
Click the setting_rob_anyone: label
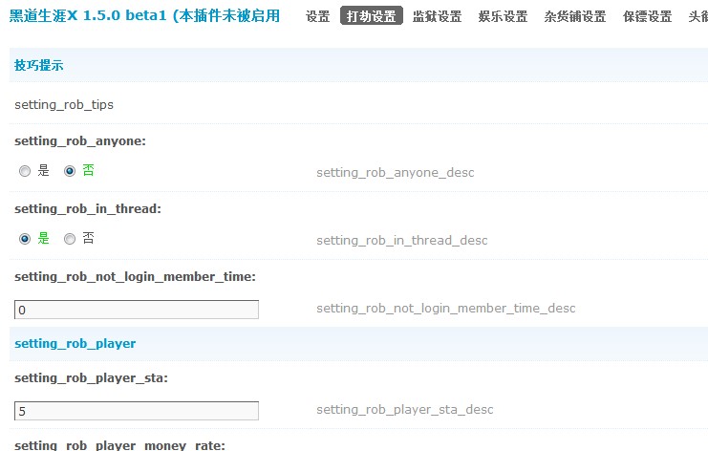(80, 141)
